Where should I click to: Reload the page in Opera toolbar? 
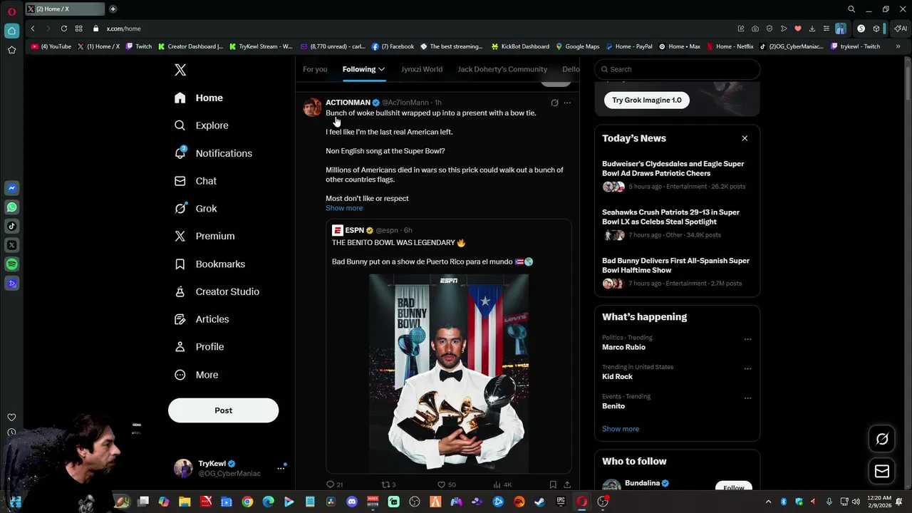tap(63, 28)
